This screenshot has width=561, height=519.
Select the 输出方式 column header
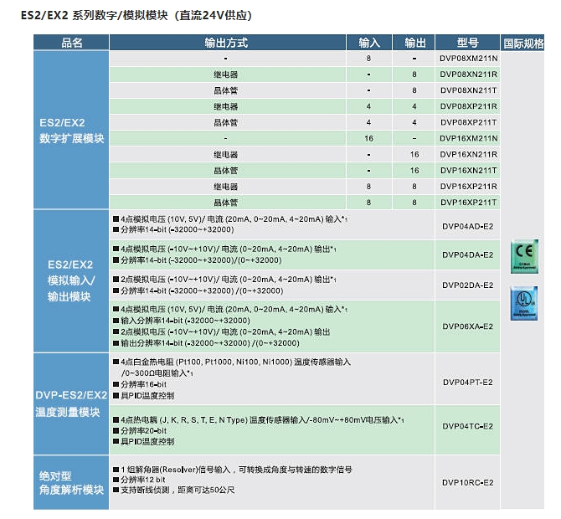click(226, 43)
